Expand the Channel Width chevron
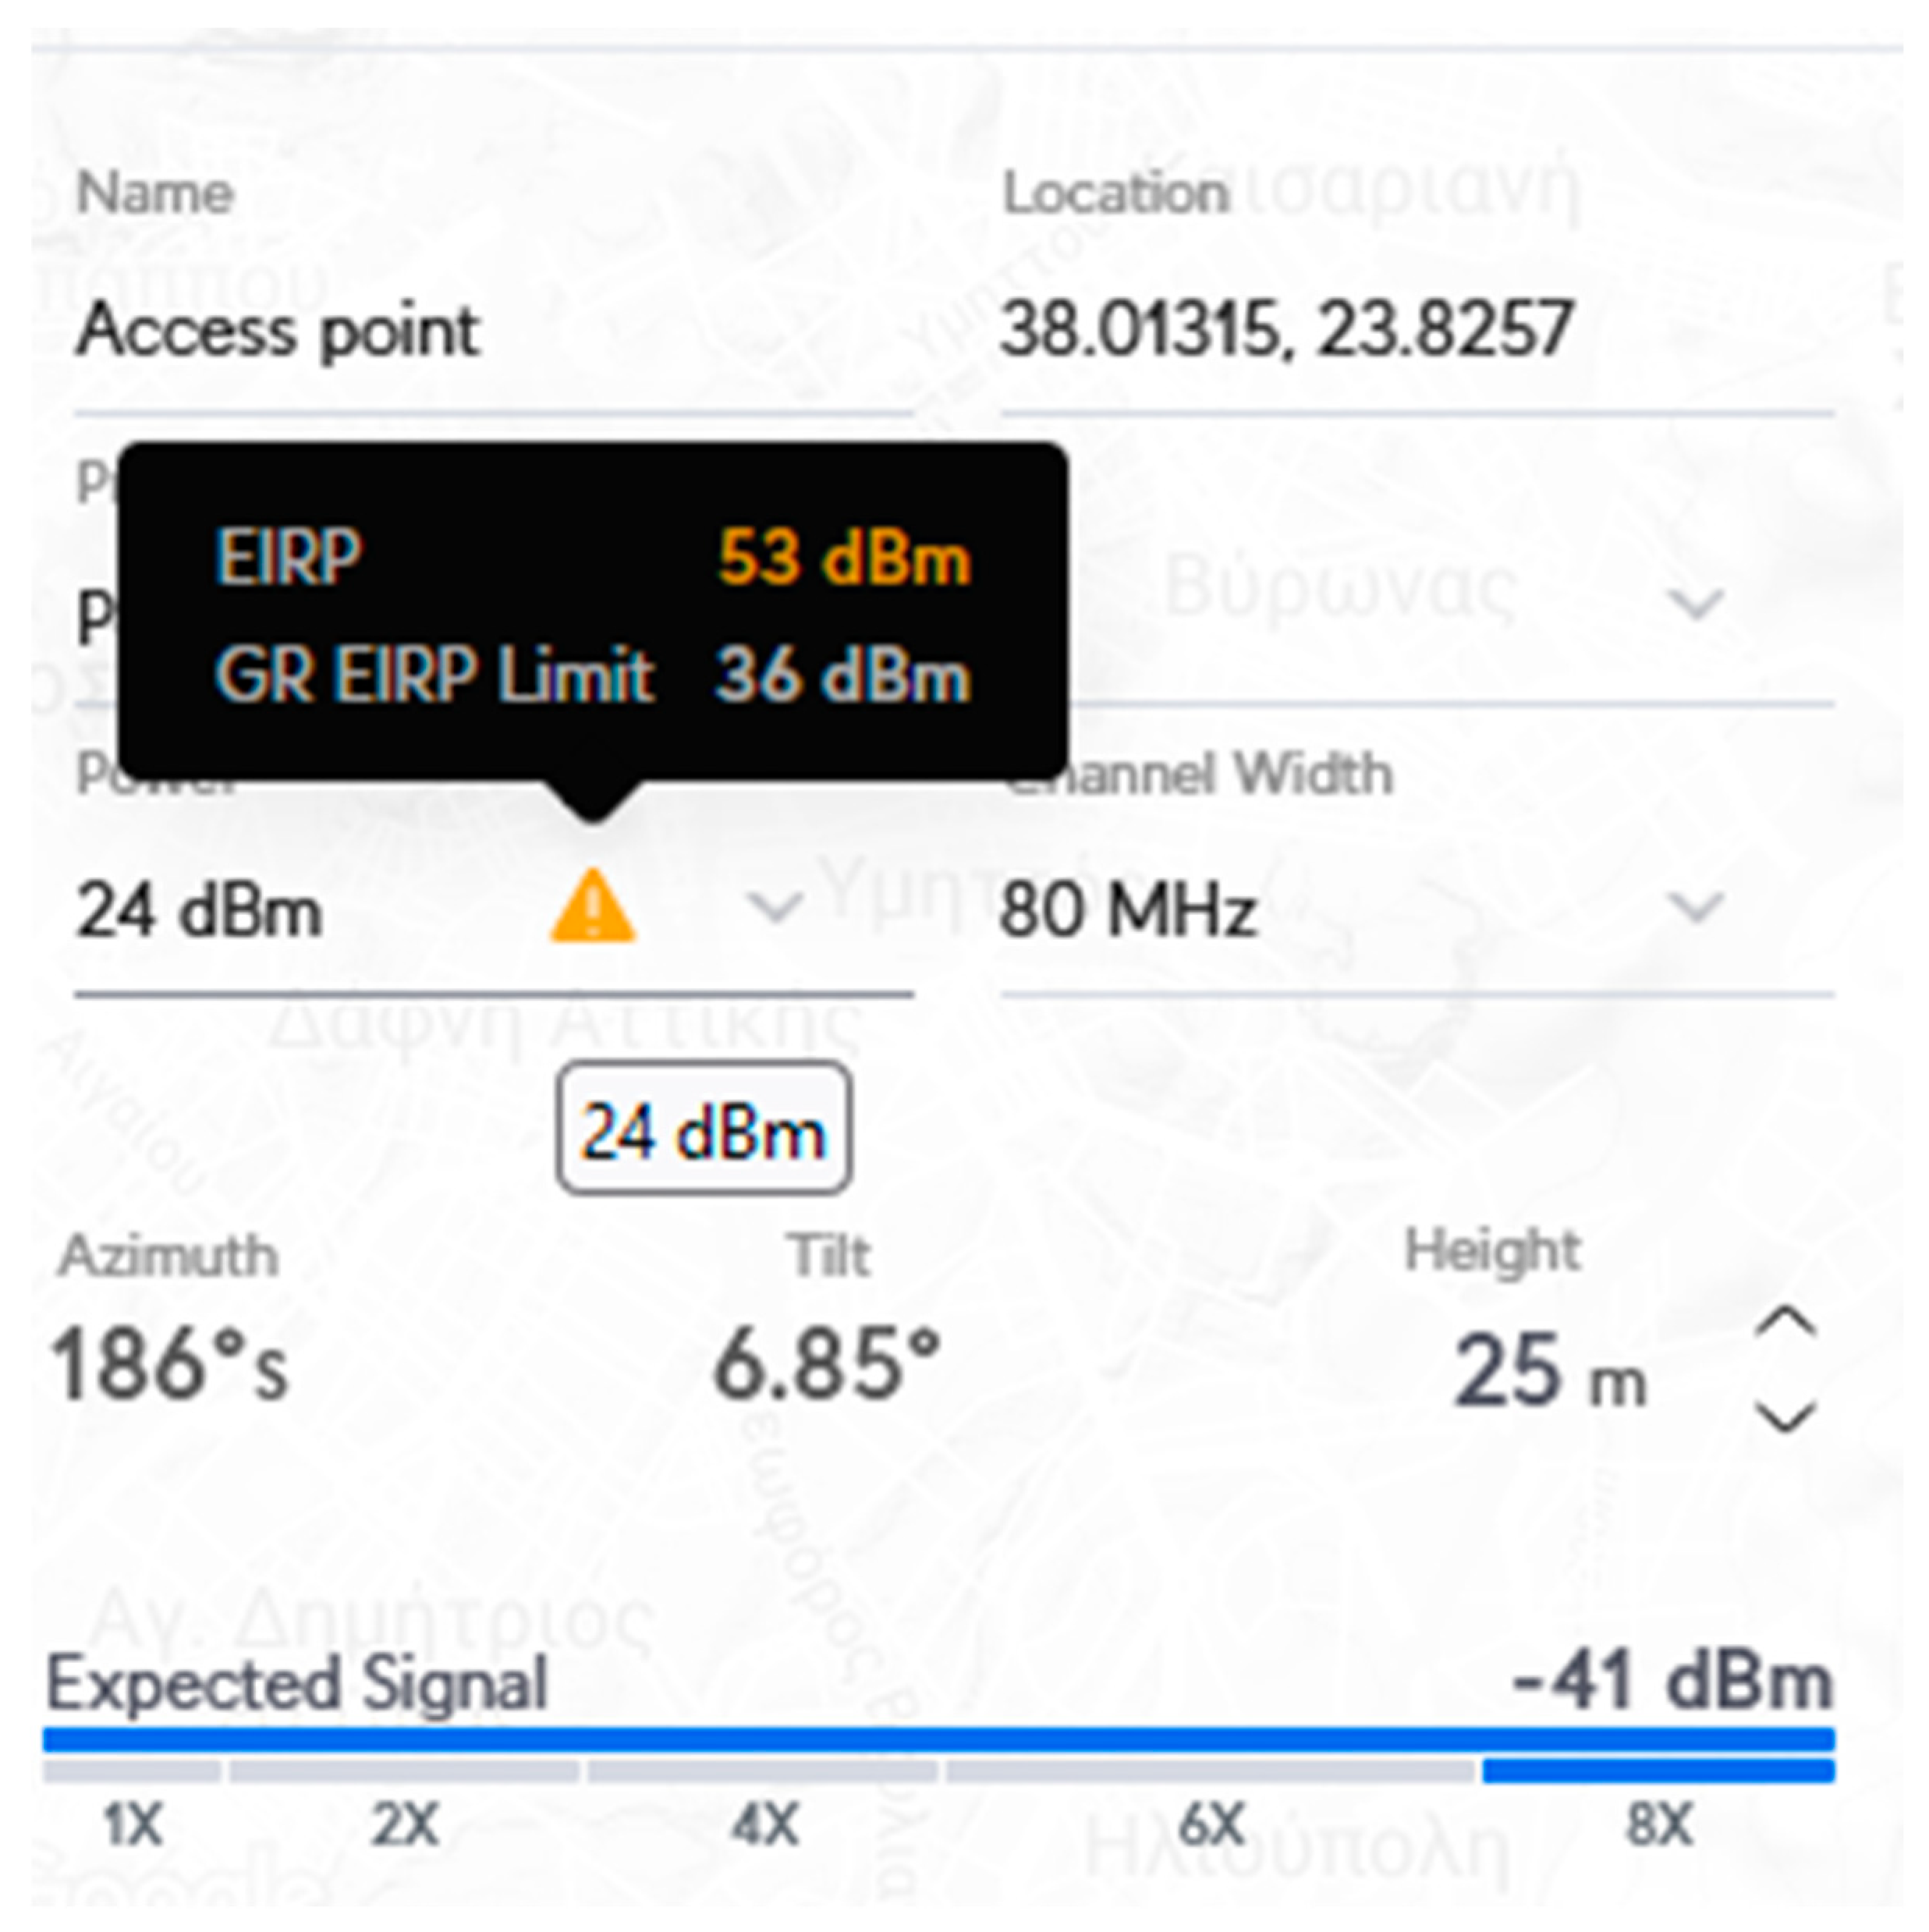 point(1697,906)
